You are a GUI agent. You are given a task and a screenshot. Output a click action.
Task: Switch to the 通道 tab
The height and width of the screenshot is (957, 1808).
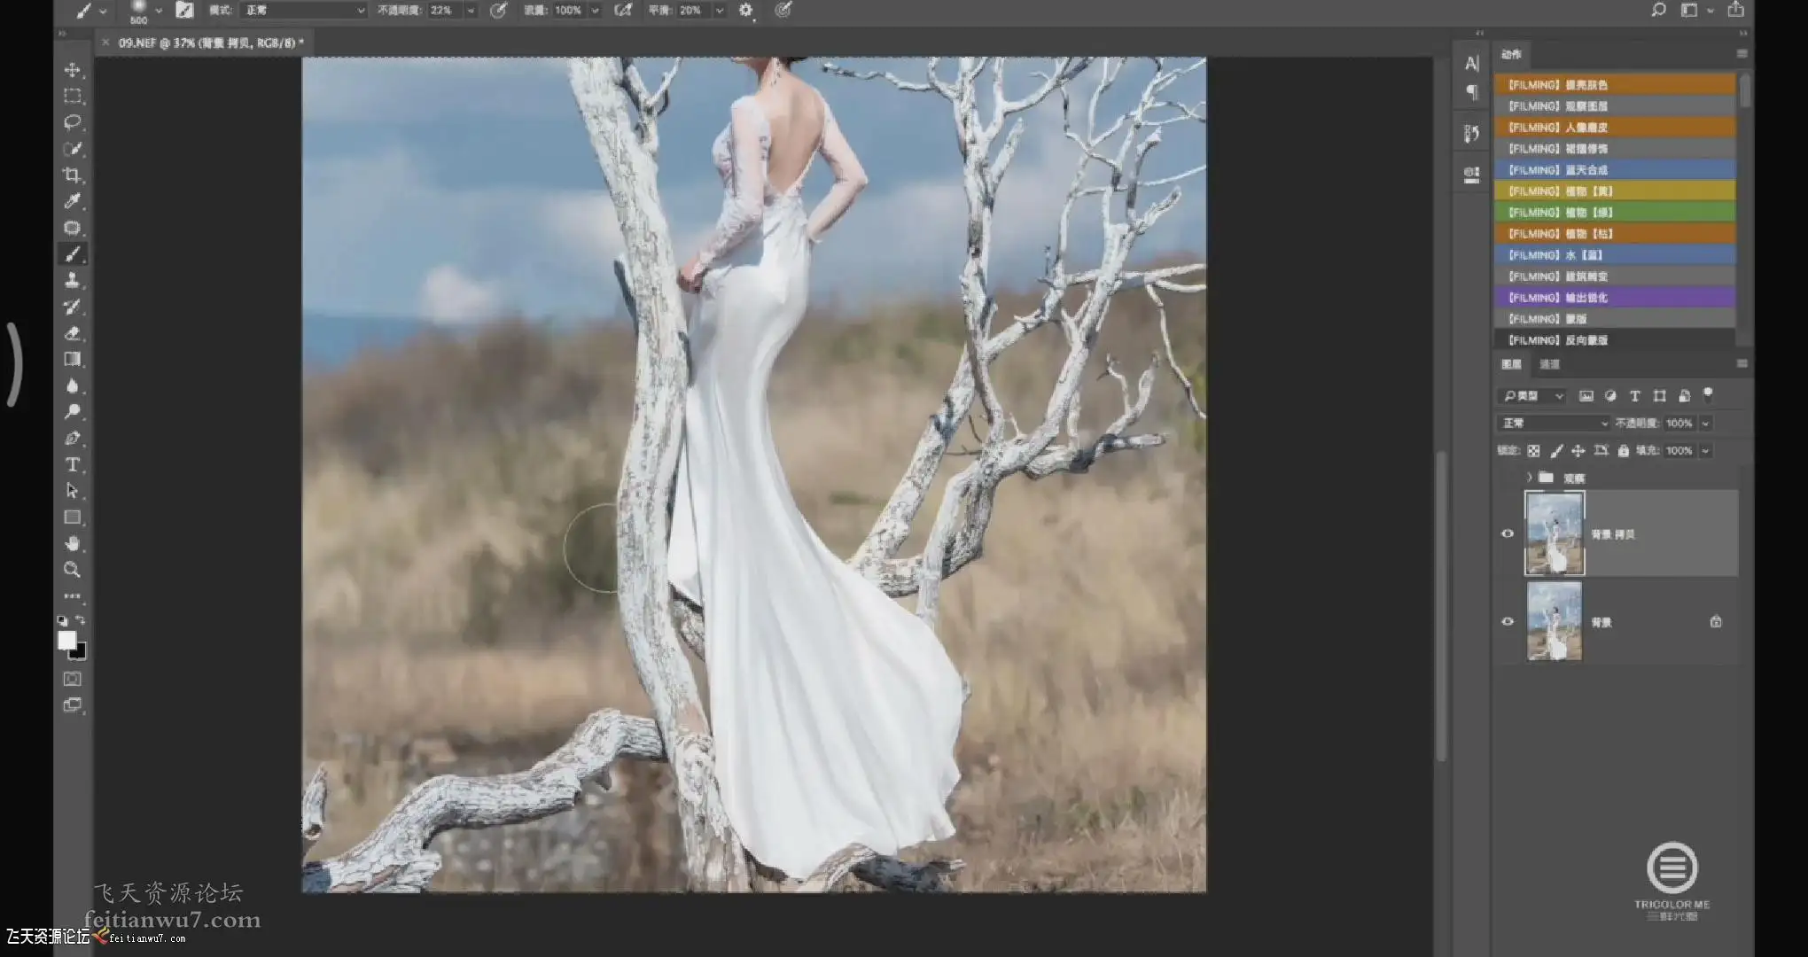1549,364
